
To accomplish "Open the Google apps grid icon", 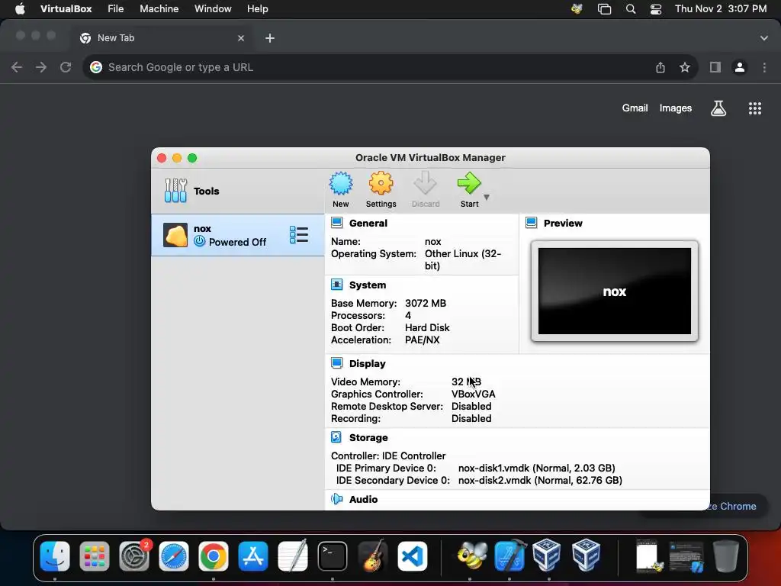I will [755, 108].
